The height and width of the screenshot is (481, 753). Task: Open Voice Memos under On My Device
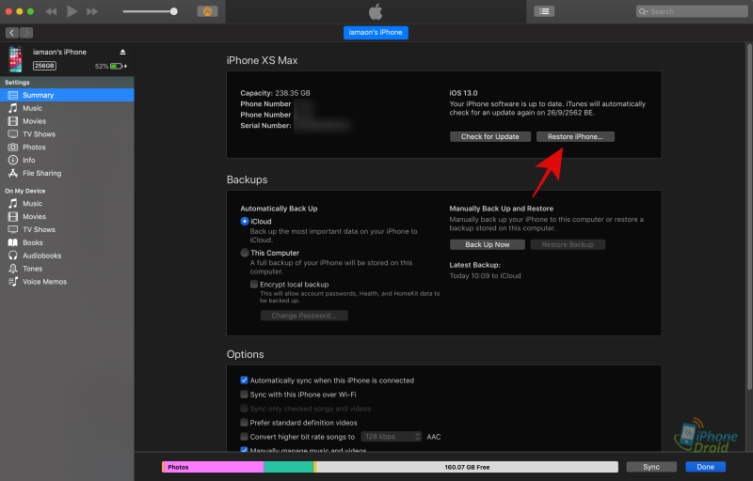[x=44, y=282]
